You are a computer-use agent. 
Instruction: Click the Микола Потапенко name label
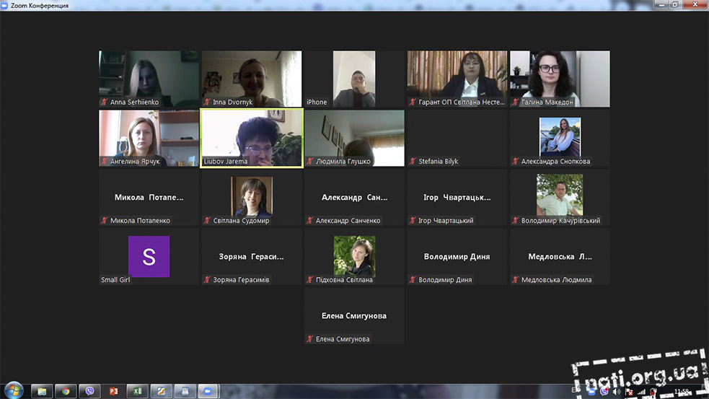[140, 220]
